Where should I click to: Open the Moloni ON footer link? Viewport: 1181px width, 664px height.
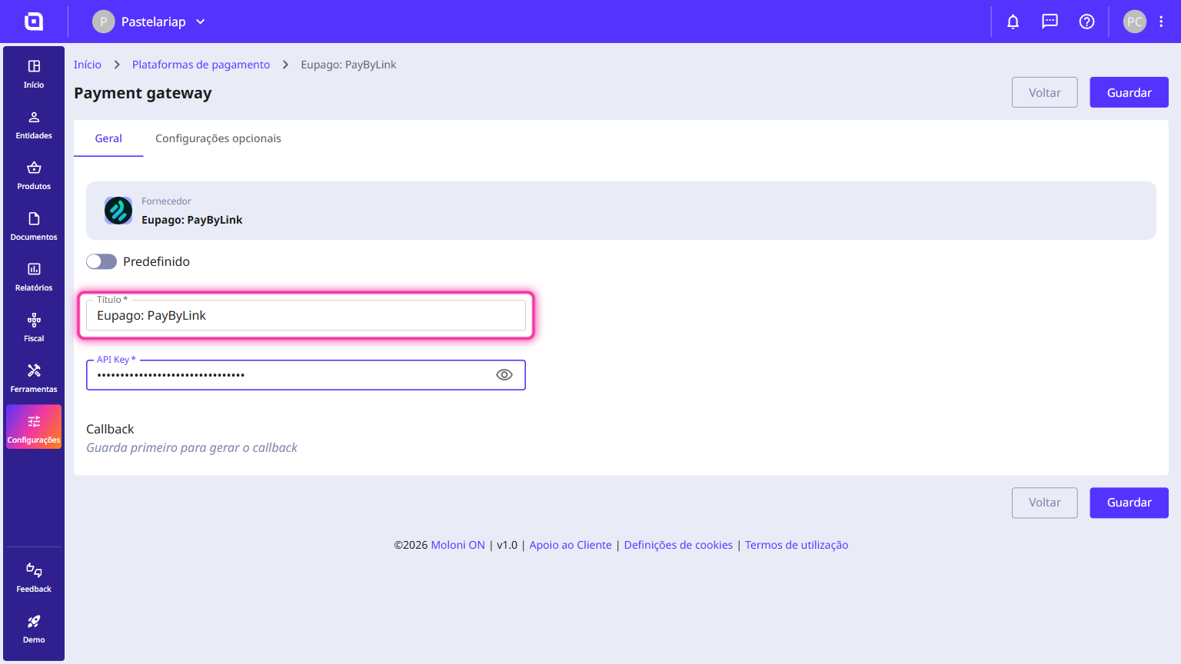[458, 545]
